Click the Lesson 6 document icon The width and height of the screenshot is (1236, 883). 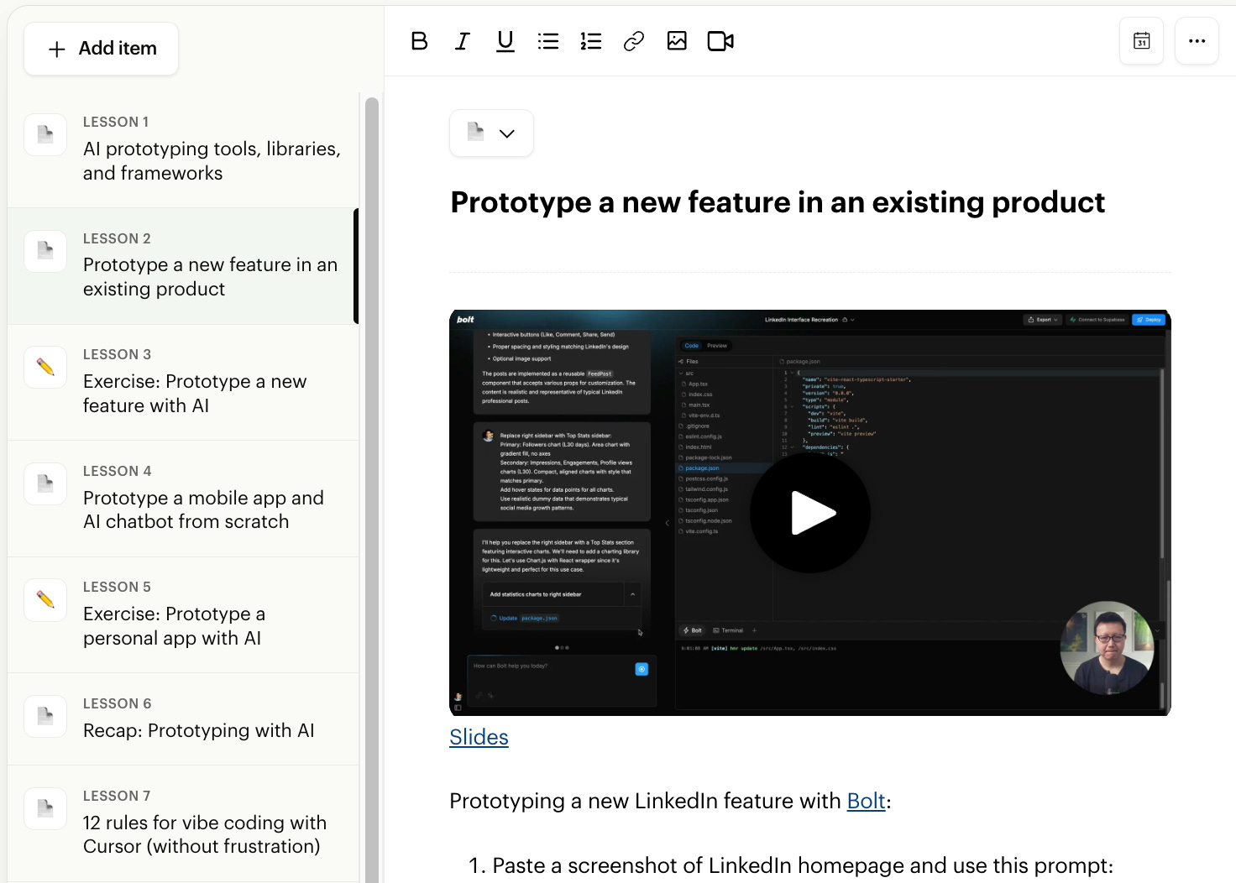45,716
